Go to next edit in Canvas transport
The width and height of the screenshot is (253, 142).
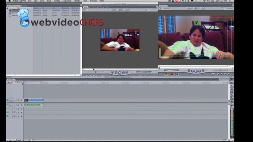click(203, 71)
